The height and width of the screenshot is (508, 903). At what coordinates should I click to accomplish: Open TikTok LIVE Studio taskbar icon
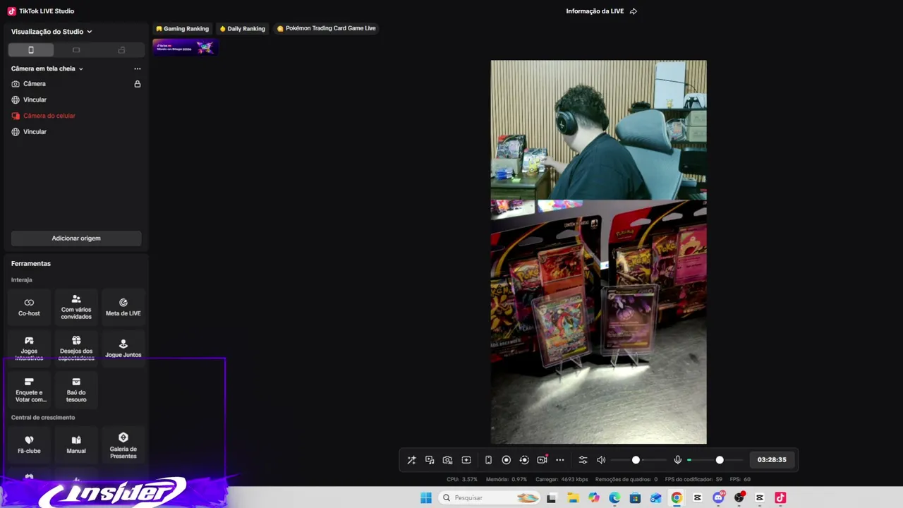[x=780, y=498]
